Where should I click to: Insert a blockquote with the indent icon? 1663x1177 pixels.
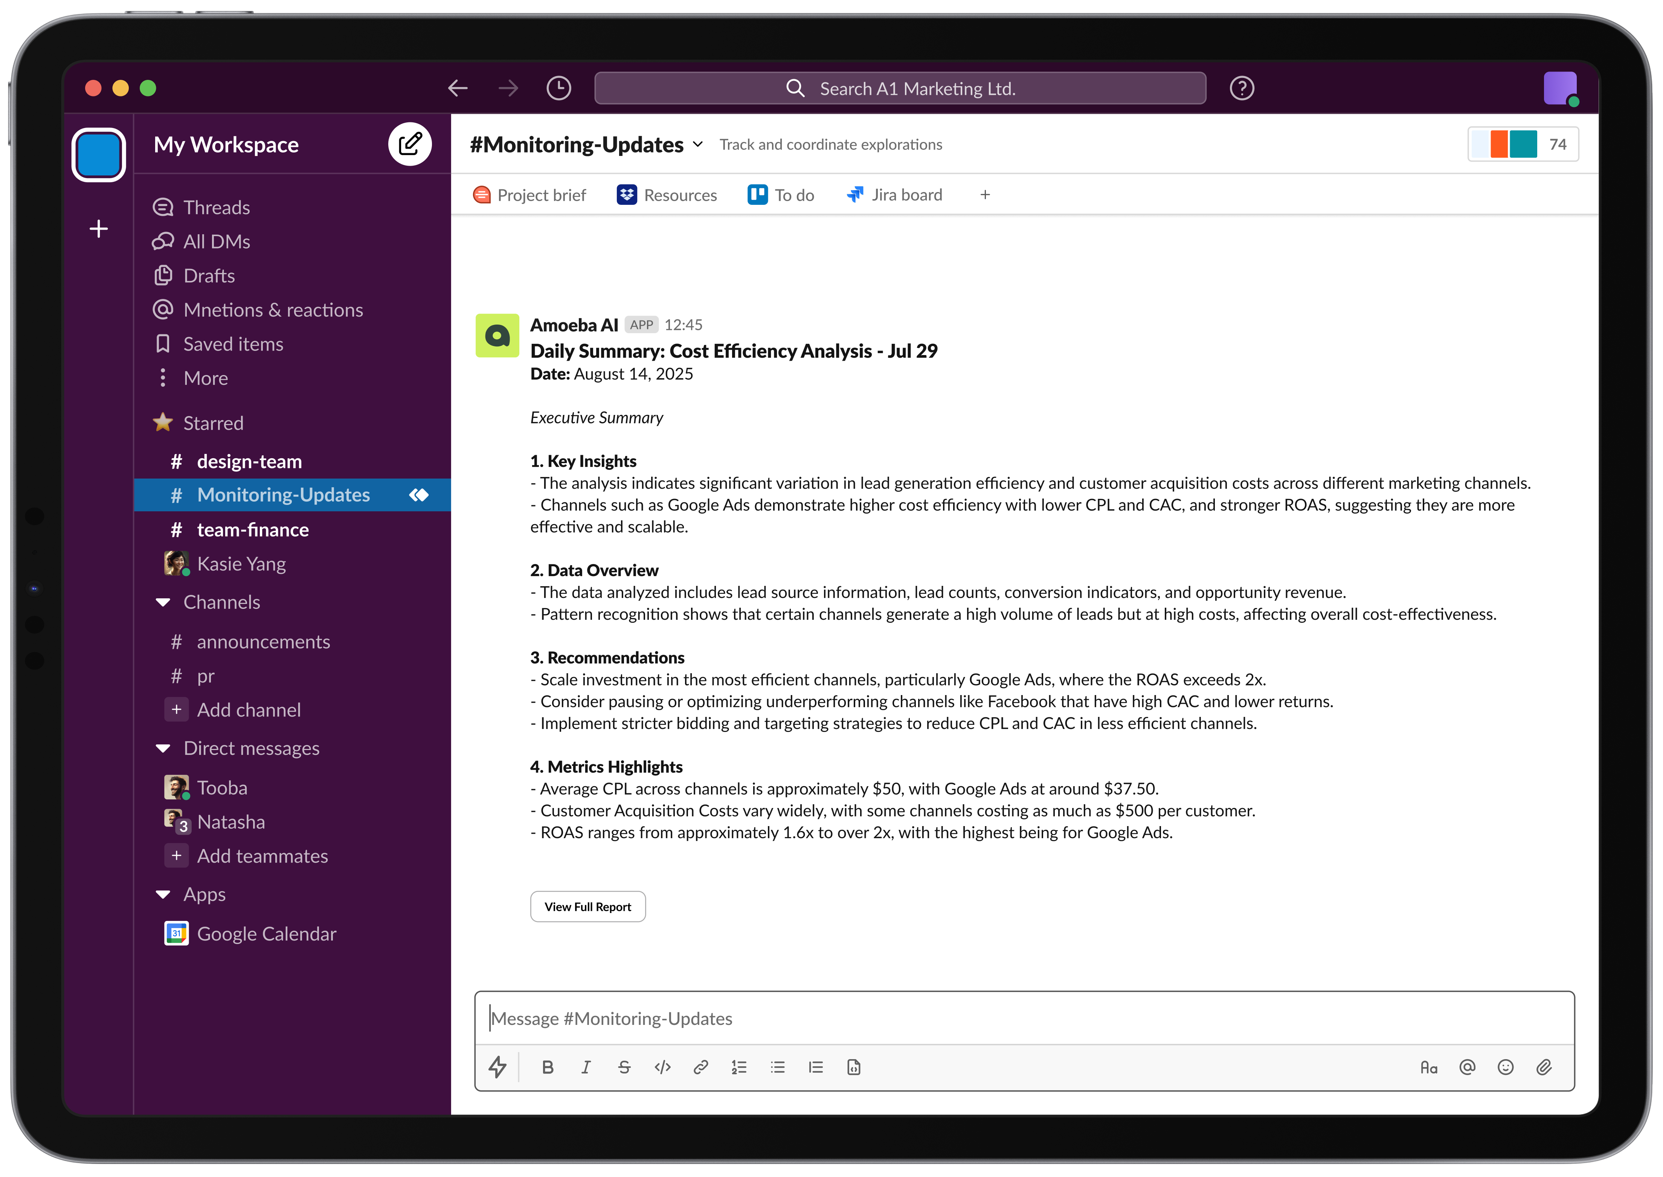pos(816,1067)
